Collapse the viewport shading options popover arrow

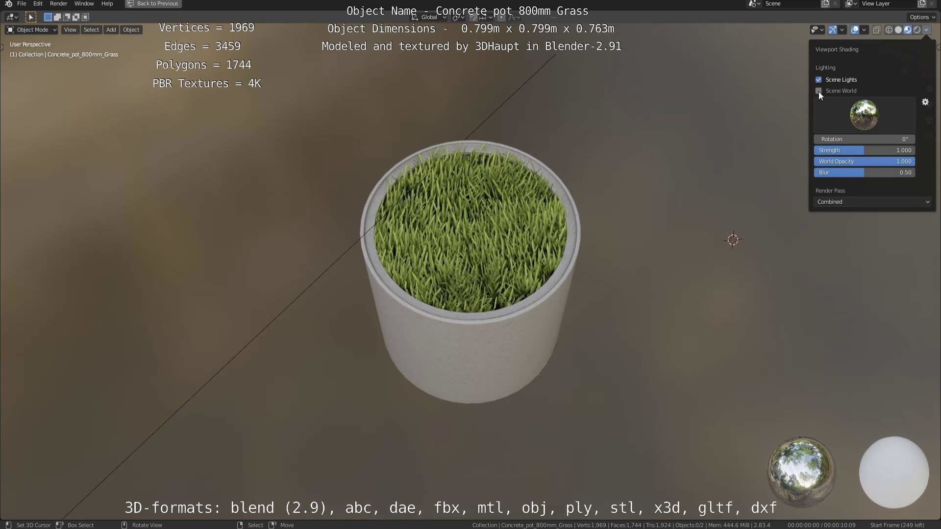926,30
